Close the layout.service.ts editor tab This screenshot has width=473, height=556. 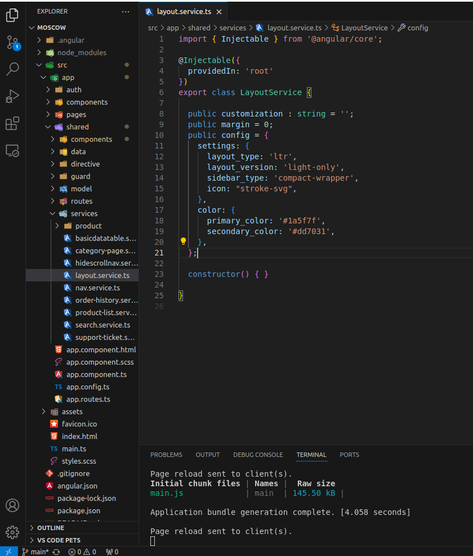coord(218,12)
